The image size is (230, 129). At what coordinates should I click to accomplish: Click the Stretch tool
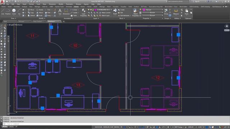tap(31, 15)
